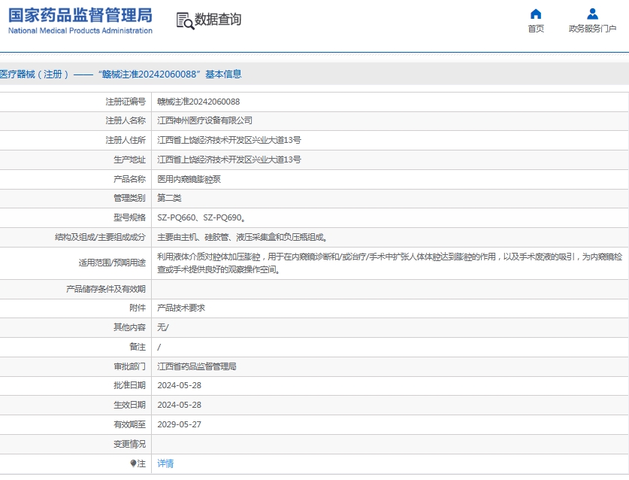The width and height of the screenshot is (629, 480).
Task: Select approval date value in 批准日期 row
Action: (179, 385)
